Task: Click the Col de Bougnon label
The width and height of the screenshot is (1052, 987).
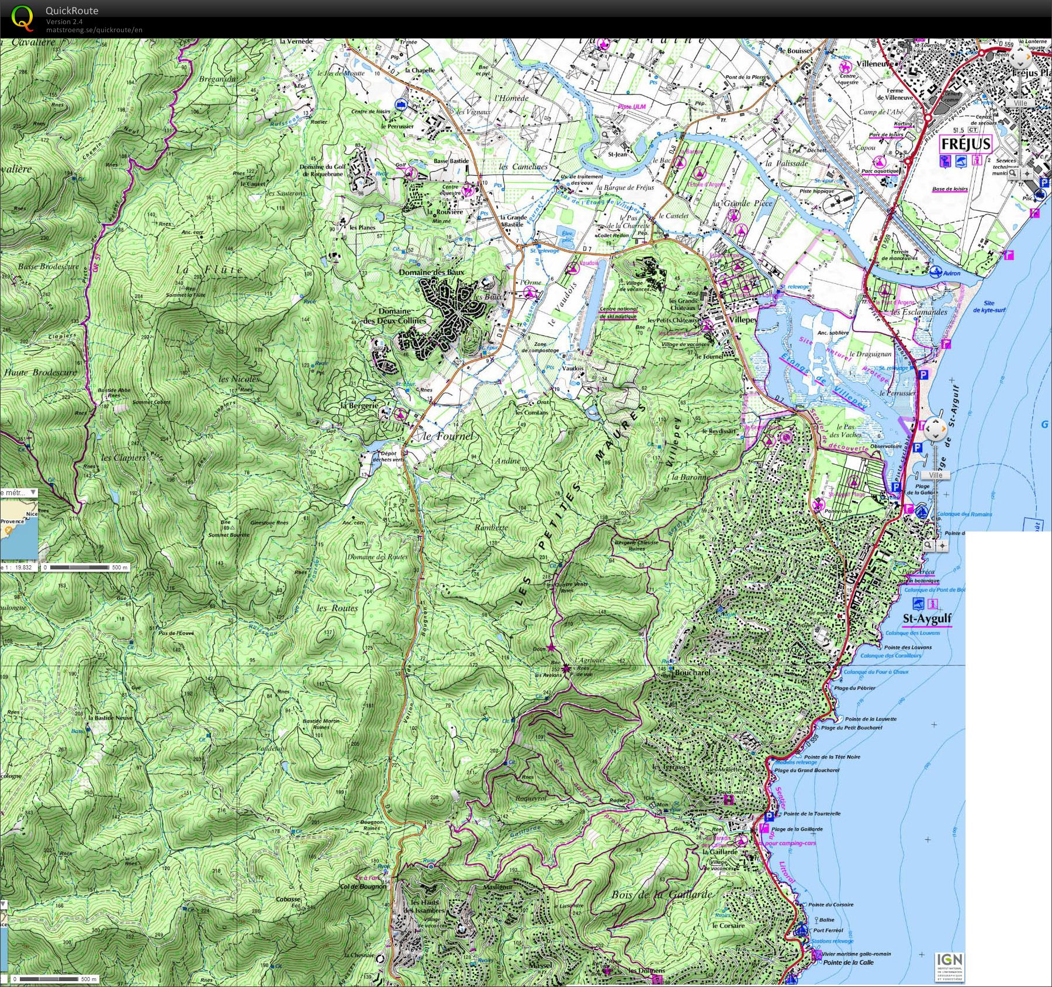Action: pyautogui.click(x=363, y=886)
